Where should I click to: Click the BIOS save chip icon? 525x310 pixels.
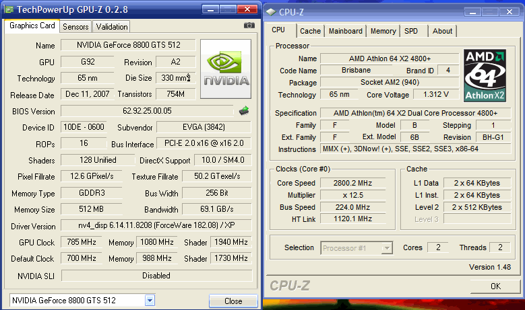244,110
